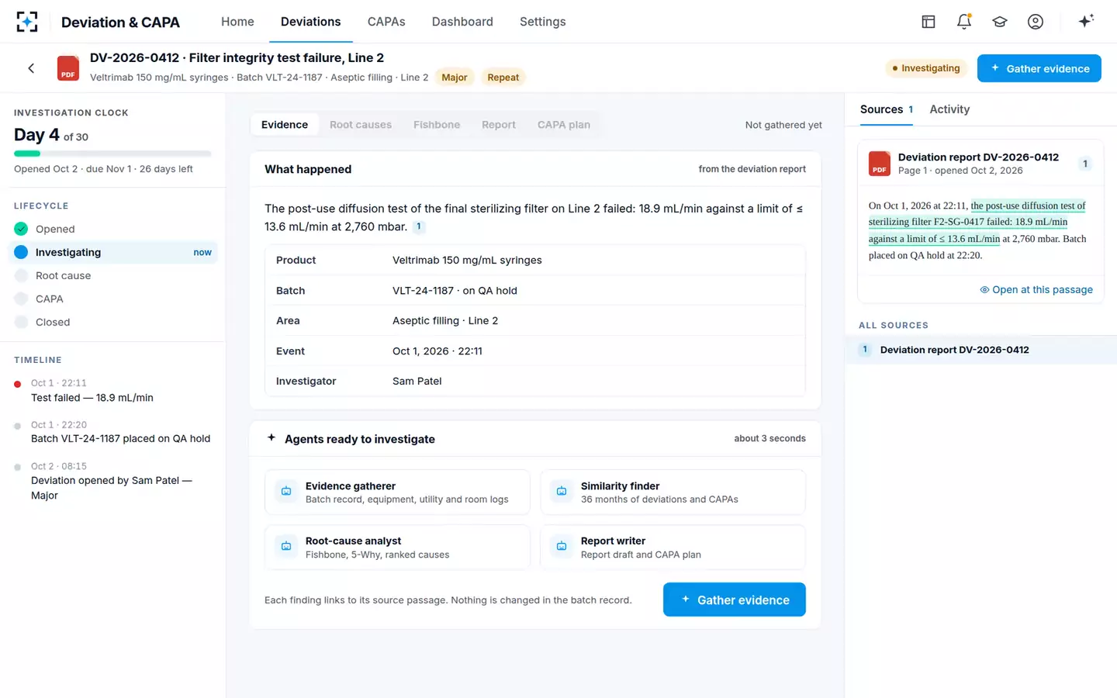Click the Investigating status badge in the header

point(927,68)
